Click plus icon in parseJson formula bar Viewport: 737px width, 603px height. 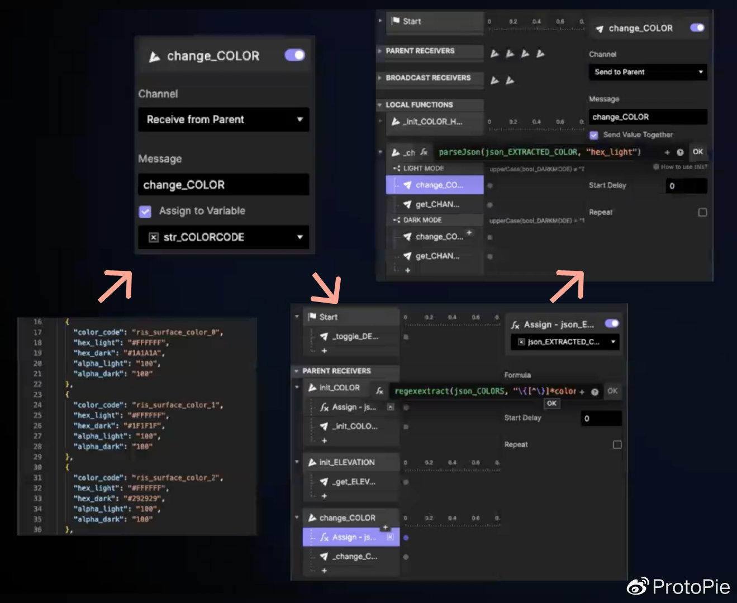(x=667, y=152)
